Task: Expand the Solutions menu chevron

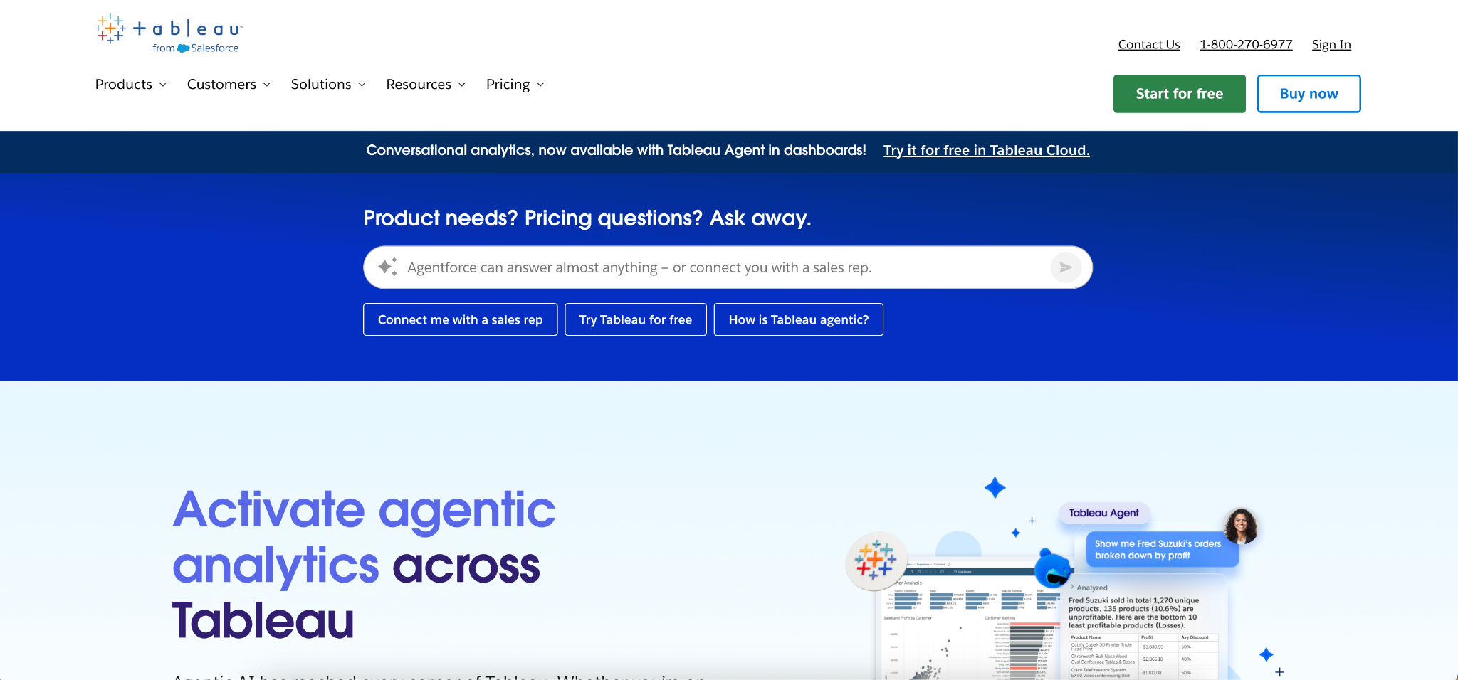Action: (362, 85)
